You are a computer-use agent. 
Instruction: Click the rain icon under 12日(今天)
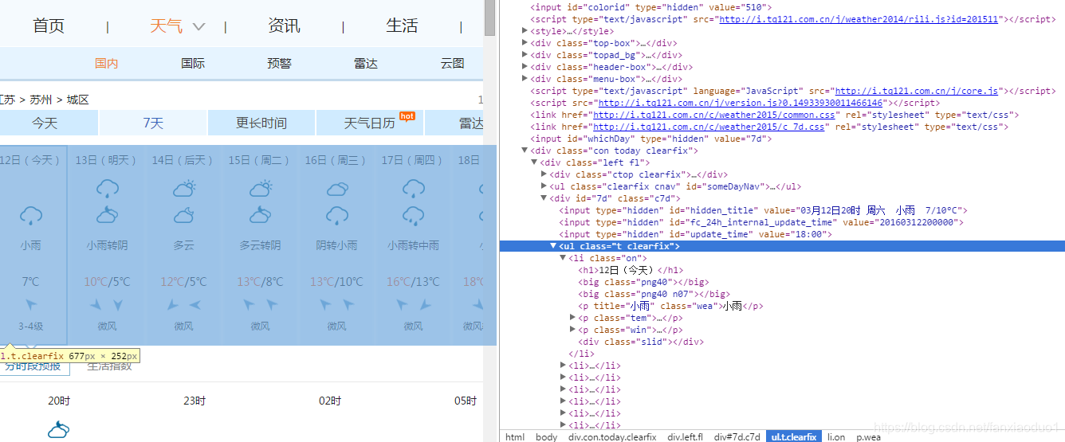click(x=31, y=215)
